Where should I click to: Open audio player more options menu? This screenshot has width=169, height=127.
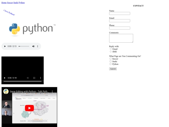coord(38,46)
